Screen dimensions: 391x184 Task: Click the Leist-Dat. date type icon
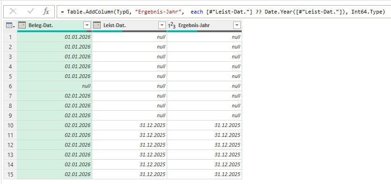(x=97, y=25)
